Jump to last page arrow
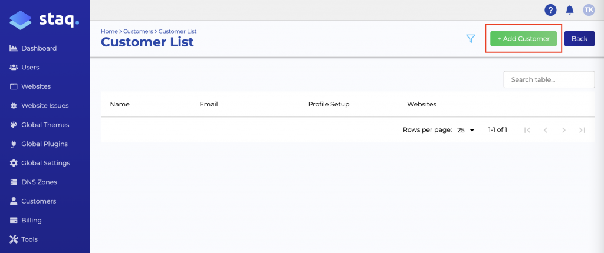This screenshot has height=253, width=604. tap(582, 130)
